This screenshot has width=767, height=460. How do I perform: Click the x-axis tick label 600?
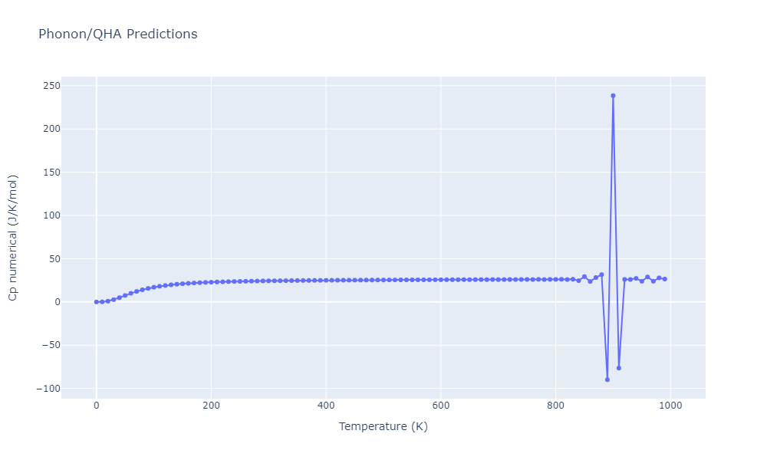440,406
